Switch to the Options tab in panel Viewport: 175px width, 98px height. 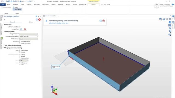[31, 22]
